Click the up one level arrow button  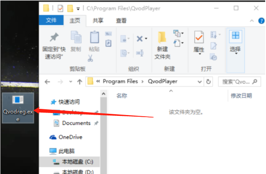(80, 82)
